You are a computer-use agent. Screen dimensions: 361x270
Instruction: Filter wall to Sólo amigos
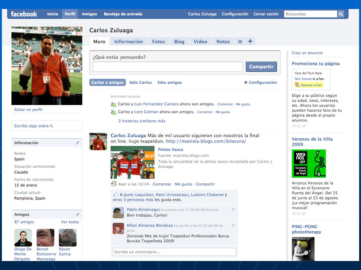pos(170,82)
